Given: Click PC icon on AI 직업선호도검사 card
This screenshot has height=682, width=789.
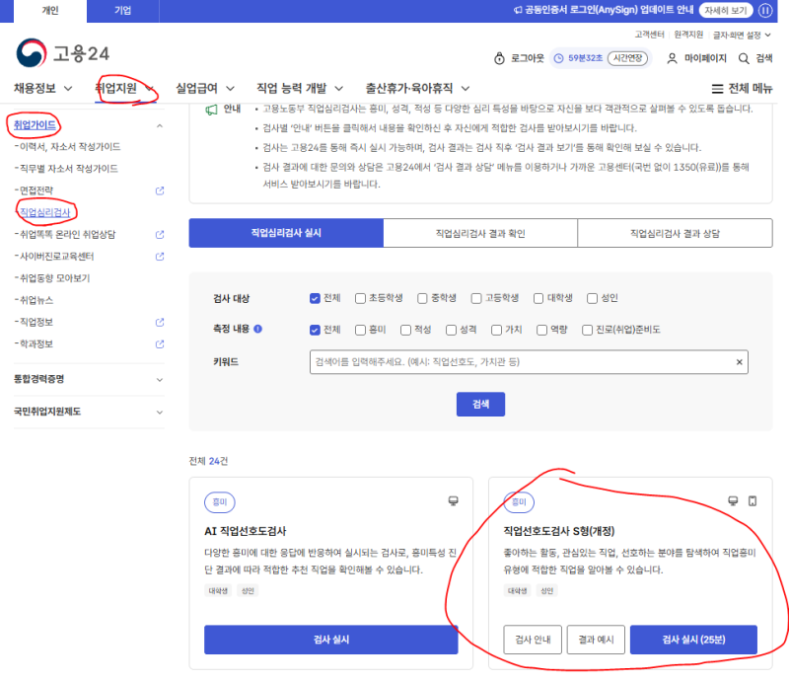Looking at the screenshot, I should click(x=454, y=500).
